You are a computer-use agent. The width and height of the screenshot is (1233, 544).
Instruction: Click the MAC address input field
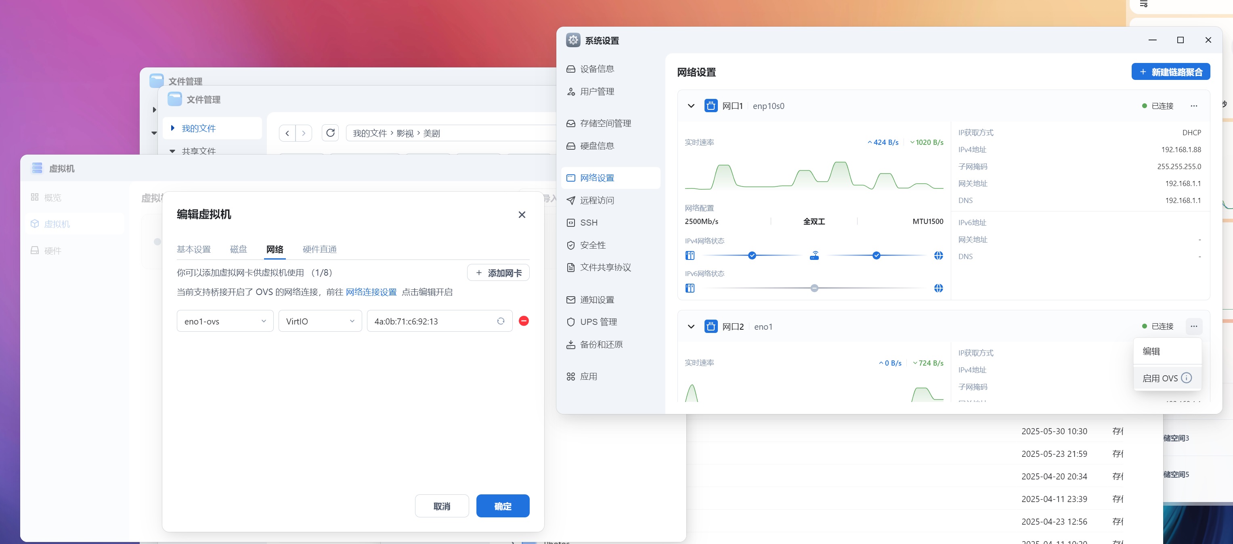[431, 321]
